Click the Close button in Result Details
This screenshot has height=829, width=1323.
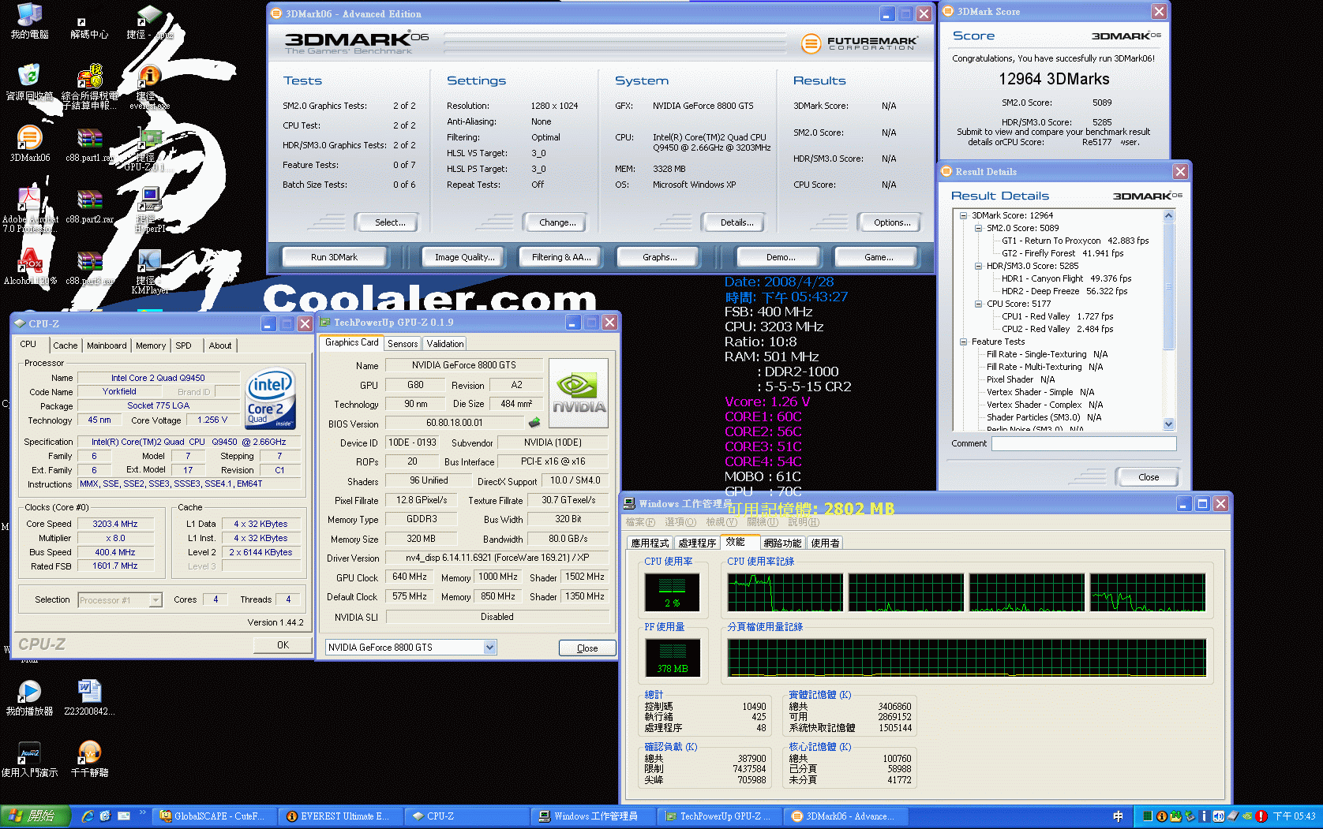click(x=1149, y=477)
